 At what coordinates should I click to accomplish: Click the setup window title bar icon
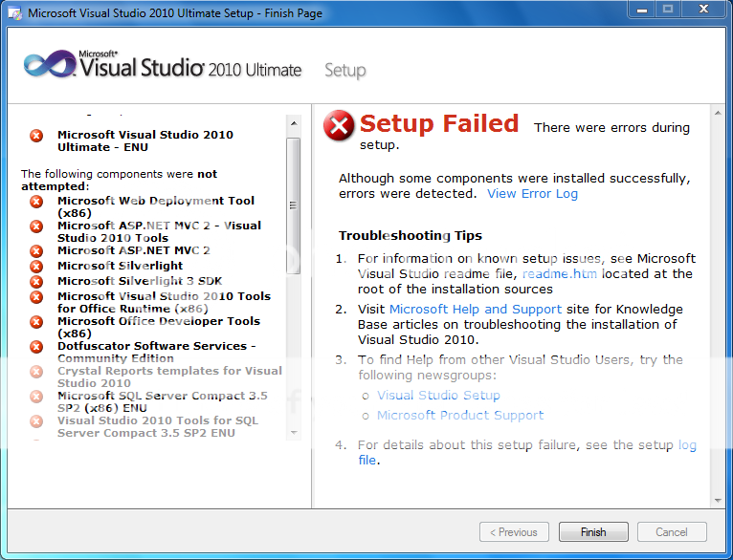(15, 12)
